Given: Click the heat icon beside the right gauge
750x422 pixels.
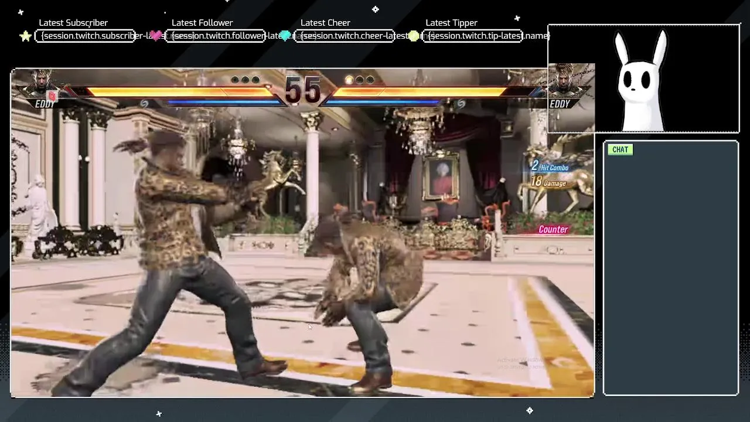Looking at the screenshot, I should pos(461,104).
